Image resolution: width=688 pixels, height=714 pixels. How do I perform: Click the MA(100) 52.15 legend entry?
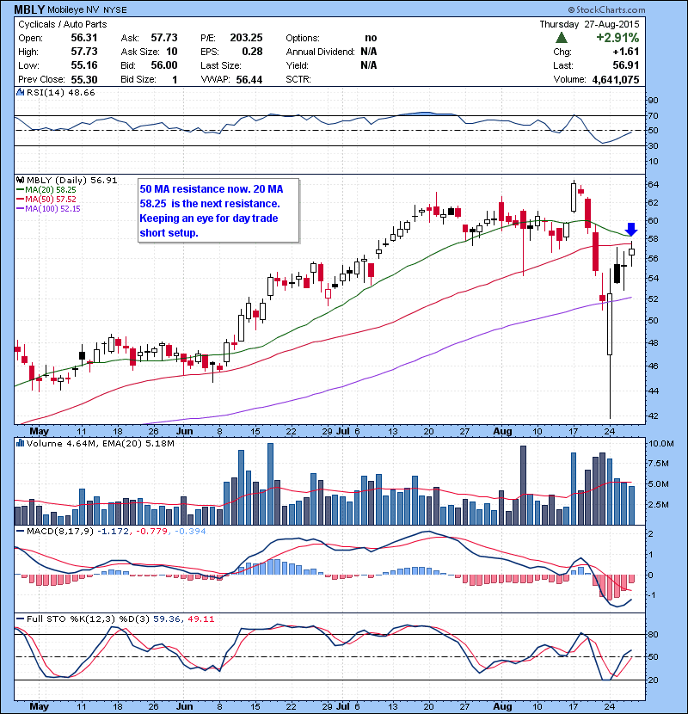pos(48,209)
